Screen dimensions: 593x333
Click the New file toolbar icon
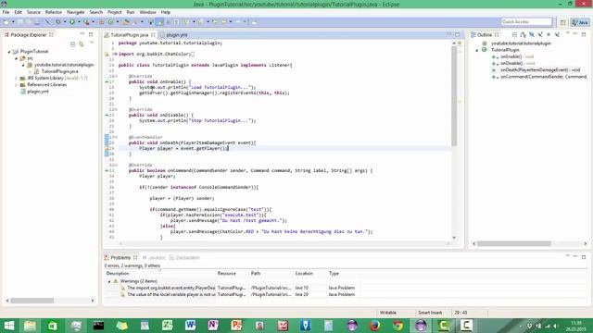pyautogui.click(x=6, y=22)
